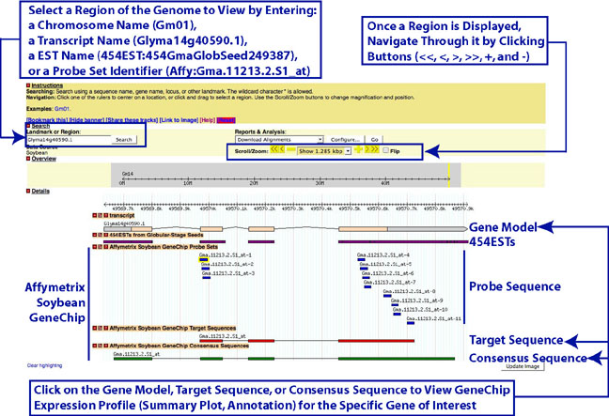
Task: Click the help icon beside 454ESTs track title
Action: [105, 235]
